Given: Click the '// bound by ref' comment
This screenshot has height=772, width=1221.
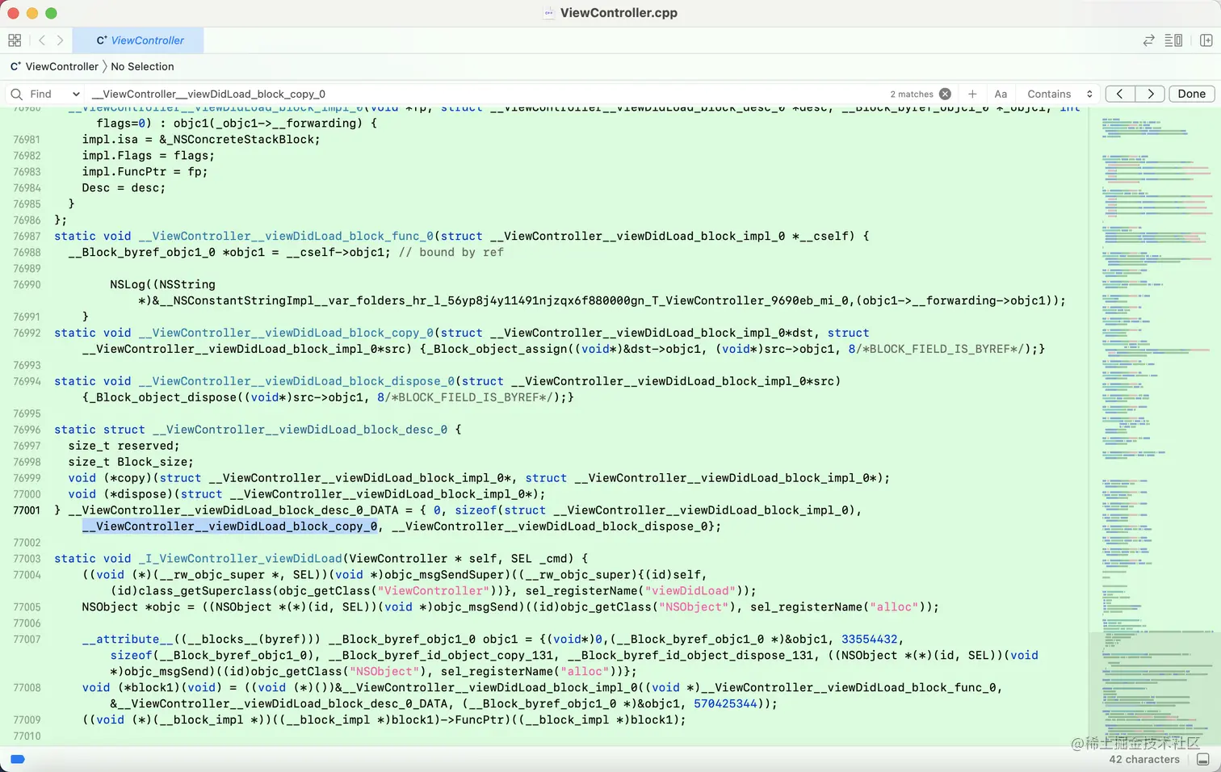Looking at the screenshot, I should [451, 252].
